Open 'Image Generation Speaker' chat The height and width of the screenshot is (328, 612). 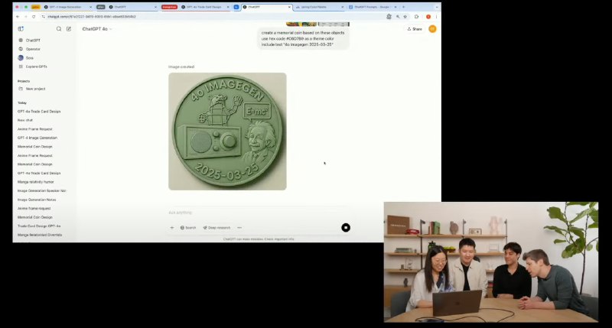42,190
